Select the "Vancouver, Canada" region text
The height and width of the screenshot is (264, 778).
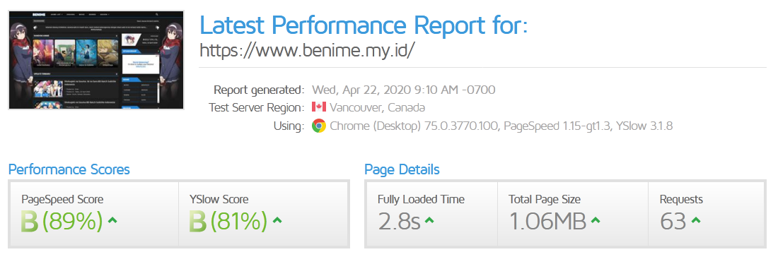pyautogui.click(x=378, y=107)
